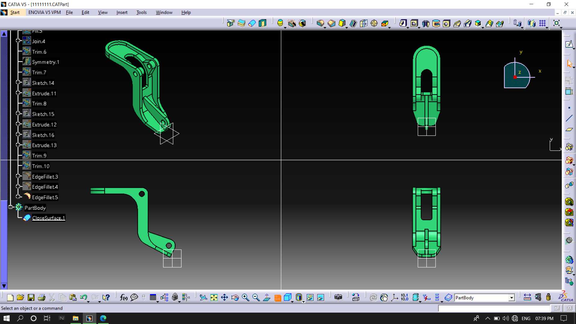
Task: Click the Line tool in right toolbar
Action: click(x=569, y=118)
